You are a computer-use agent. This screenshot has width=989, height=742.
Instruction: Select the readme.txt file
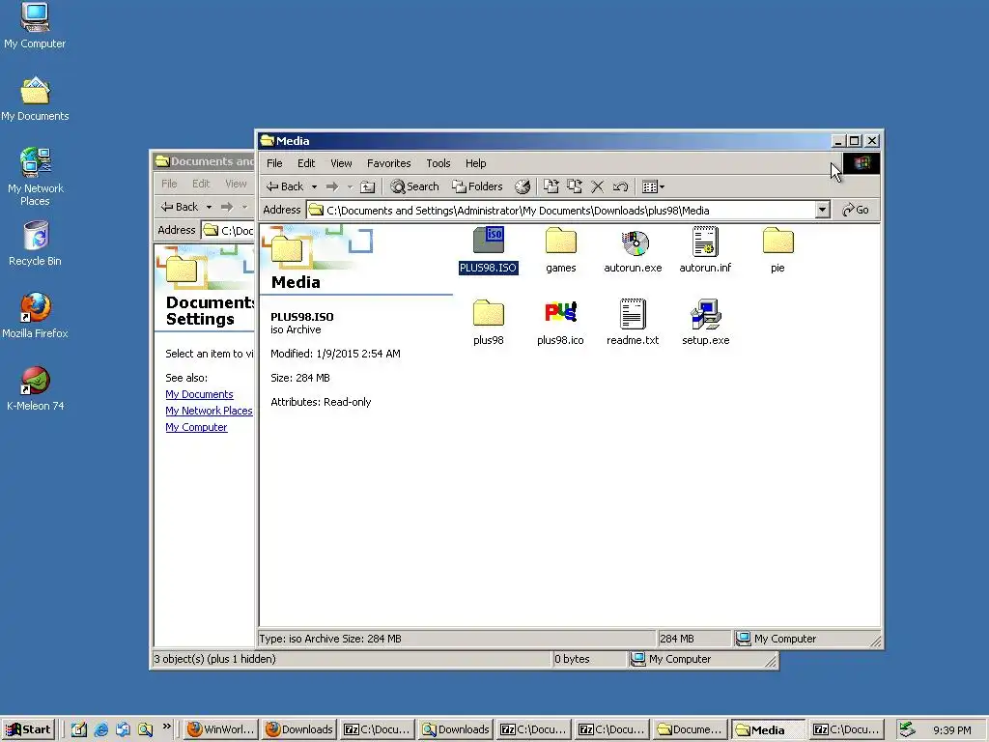click(x=633, y=323)
